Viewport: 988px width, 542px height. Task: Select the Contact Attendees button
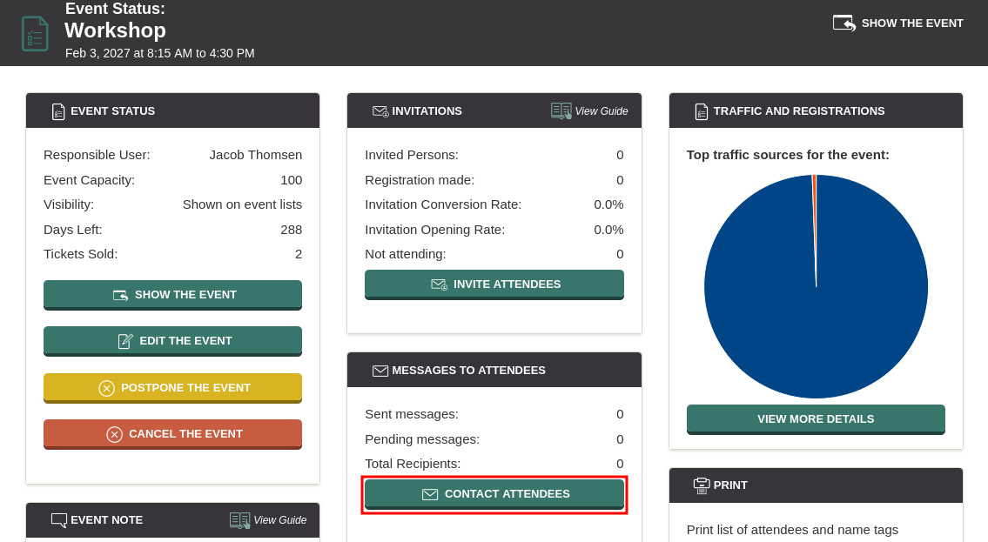click(494, 494)
